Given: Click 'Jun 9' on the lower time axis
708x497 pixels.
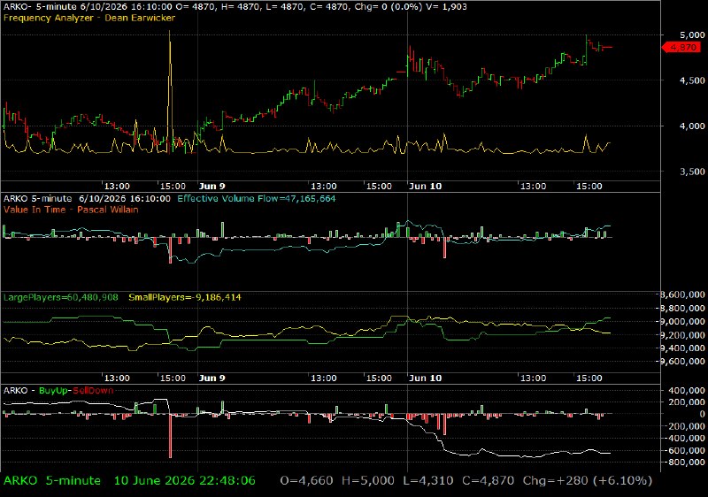Looking at the screenshot, I should 212,378.
